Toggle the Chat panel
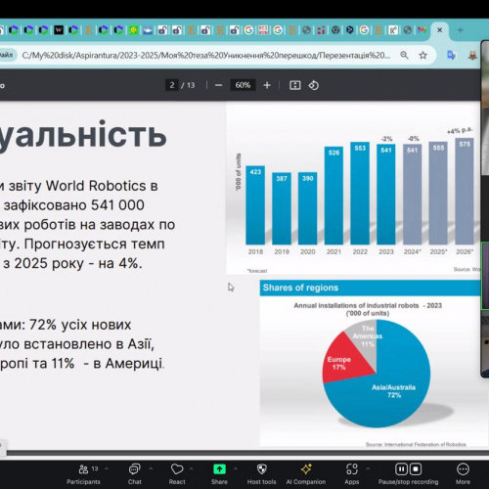Viewport: 489px width, 489px height. click(134, 473)
